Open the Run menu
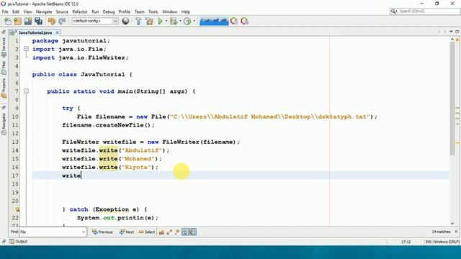The height and width of the screenshot is (259, 461). (x=95, y=12)
